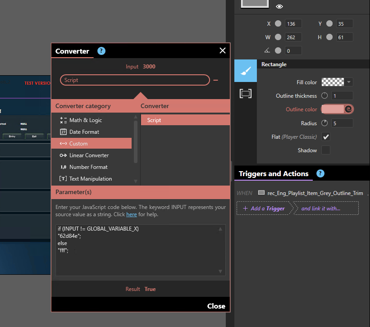Screen dimensions: 370x327
Task: Remove the Script converter with minus icon
Action: click(x=216, y=80)
